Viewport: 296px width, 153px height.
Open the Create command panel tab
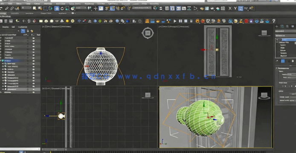(277, 26)
